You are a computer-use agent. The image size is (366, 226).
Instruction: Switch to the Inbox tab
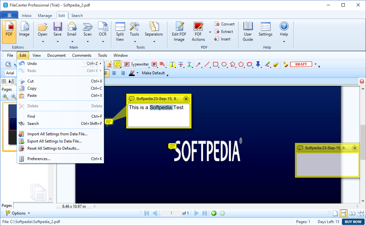click(27, 16)
